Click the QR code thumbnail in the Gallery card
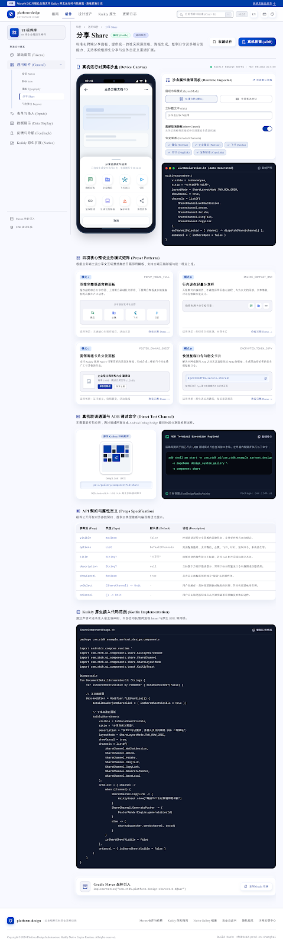 pyautogui.click(x=116, y=457)
